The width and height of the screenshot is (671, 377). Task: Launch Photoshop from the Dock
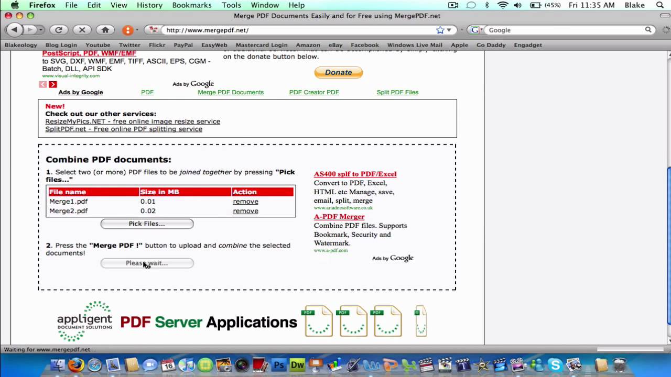tap(279, 365)
